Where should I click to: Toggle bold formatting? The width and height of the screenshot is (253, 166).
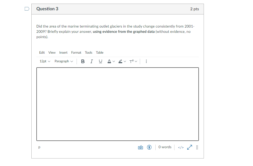[83, 61]
